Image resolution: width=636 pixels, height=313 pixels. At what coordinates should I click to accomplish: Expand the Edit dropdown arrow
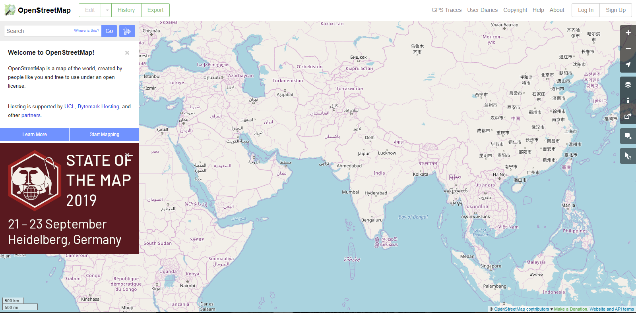click(x=107, y=10)
